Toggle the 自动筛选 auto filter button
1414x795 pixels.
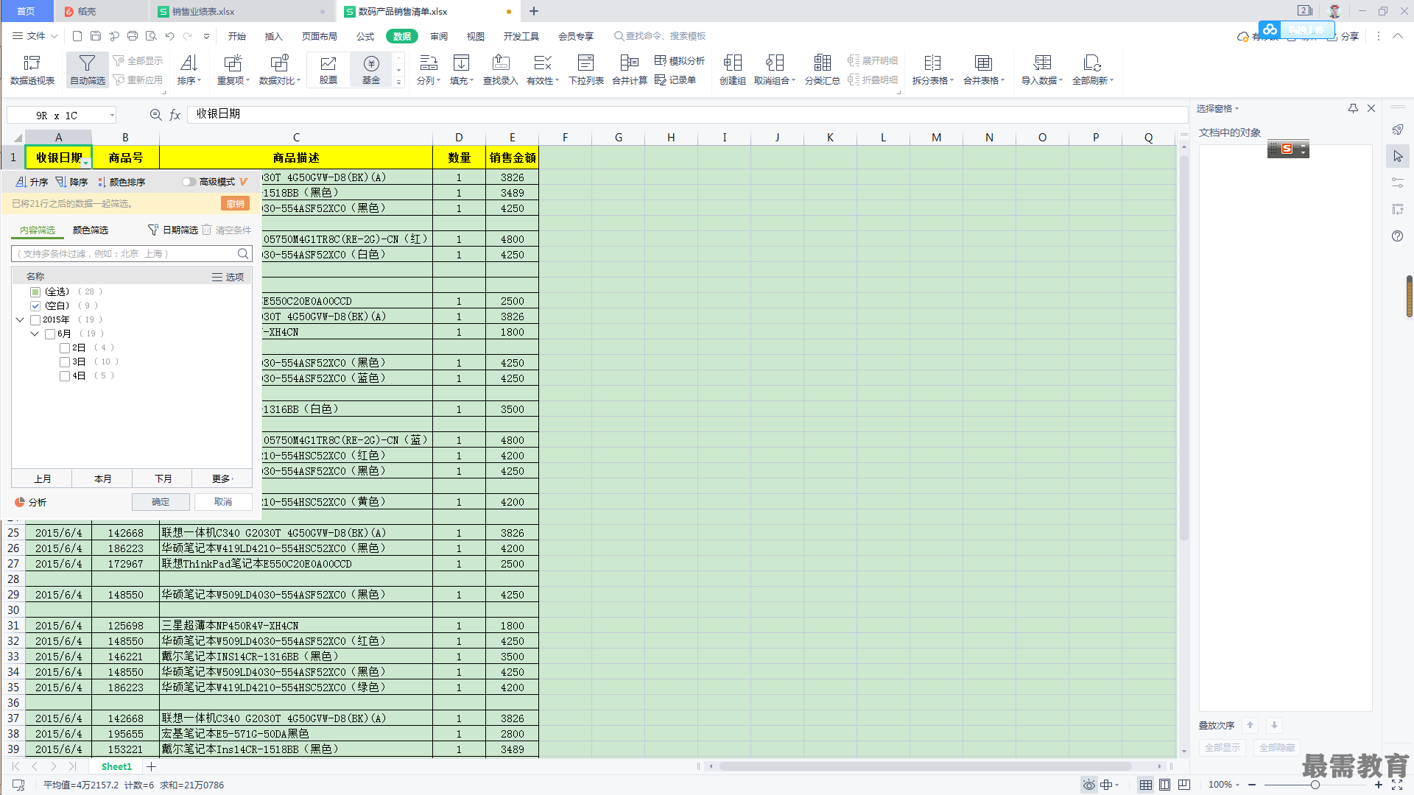(x=88, y=70)
